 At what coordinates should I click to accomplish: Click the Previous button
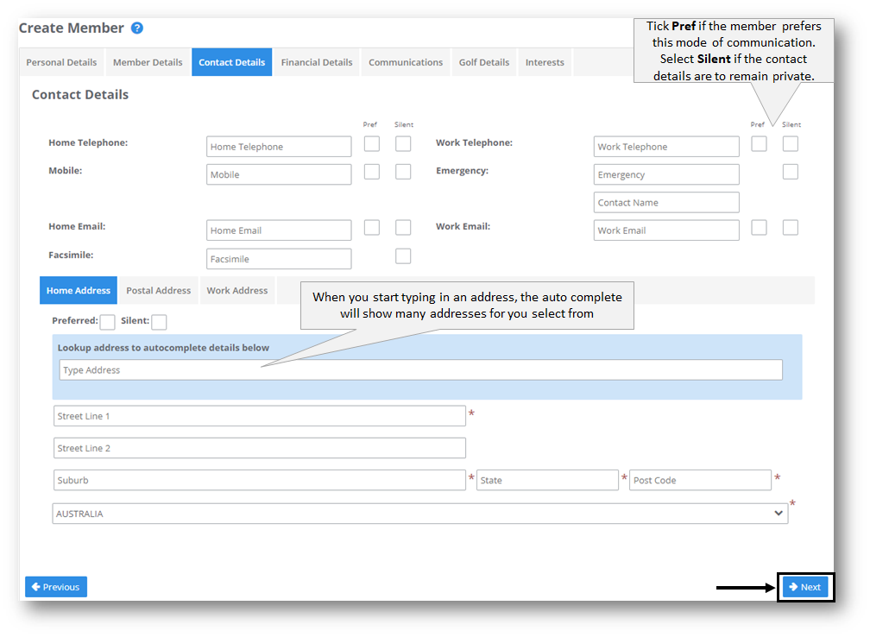pos(55,586)
